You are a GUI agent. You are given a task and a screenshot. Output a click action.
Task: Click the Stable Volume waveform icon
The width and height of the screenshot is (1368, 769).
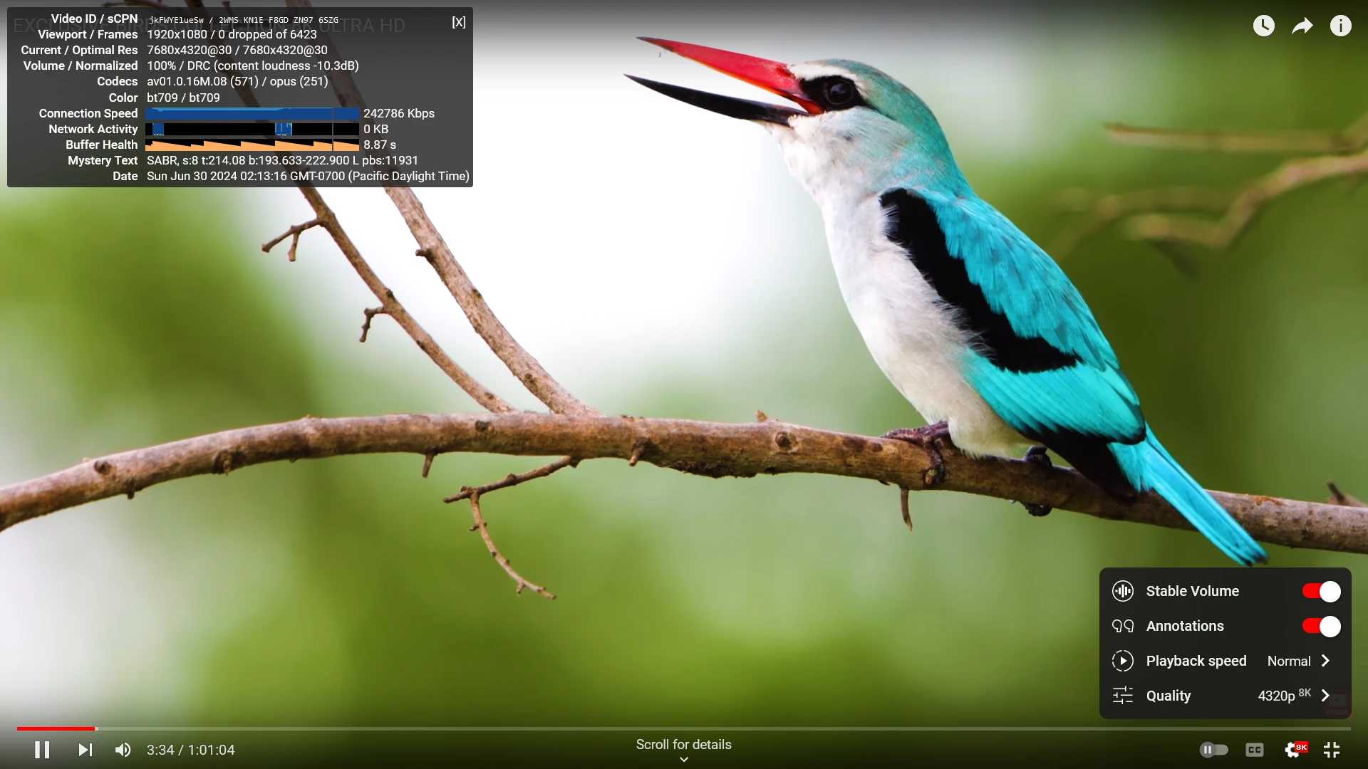point(1123,591)
